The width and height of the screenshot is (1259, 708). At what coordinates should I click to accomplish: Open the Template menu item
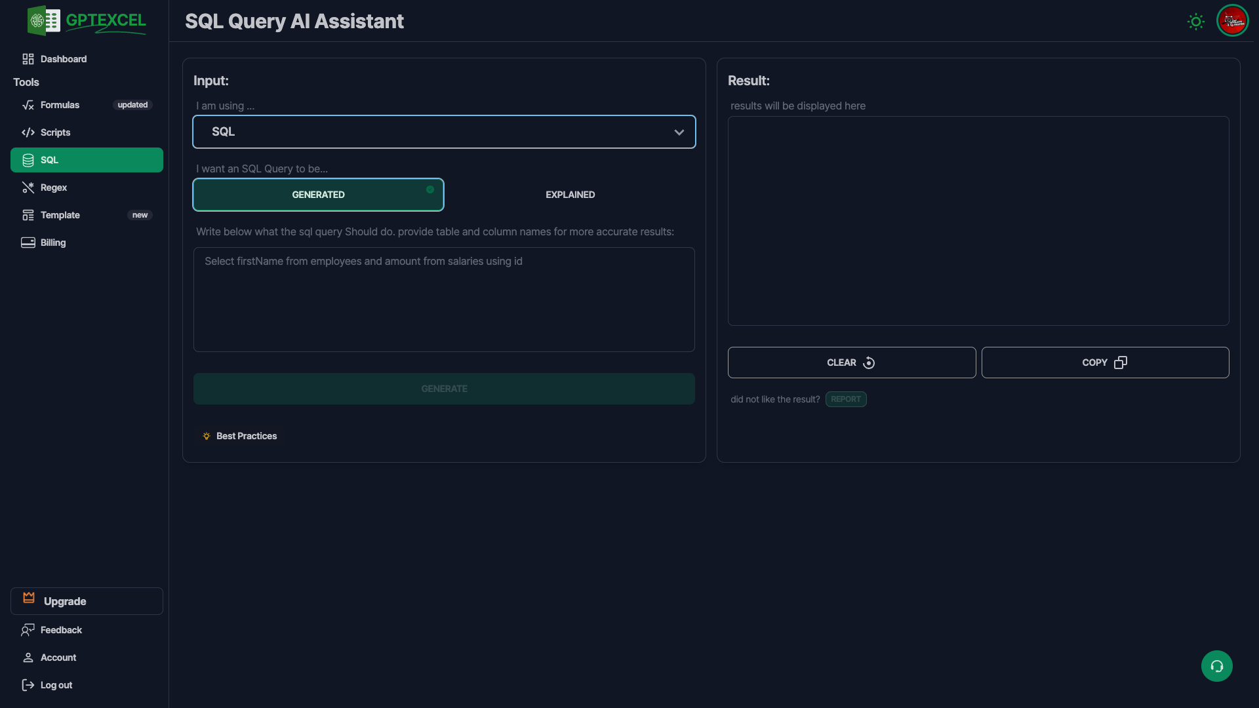click(x=60, y=215)
